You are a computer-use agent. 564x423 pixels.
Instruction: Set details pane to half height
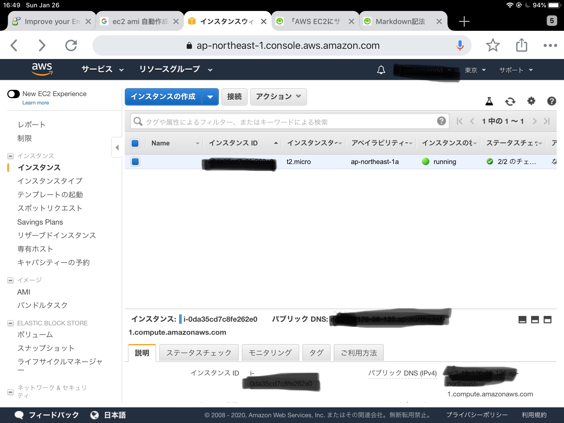pos(535,320)
